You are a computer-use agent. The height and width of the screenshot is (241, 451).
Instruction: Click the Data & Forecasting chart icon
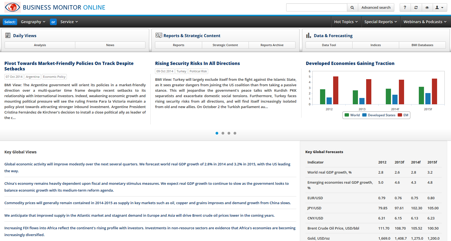click(x=309, y=35)
